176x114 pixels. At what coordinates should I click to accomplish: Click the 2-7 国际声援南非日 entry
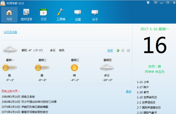point(149,108)
